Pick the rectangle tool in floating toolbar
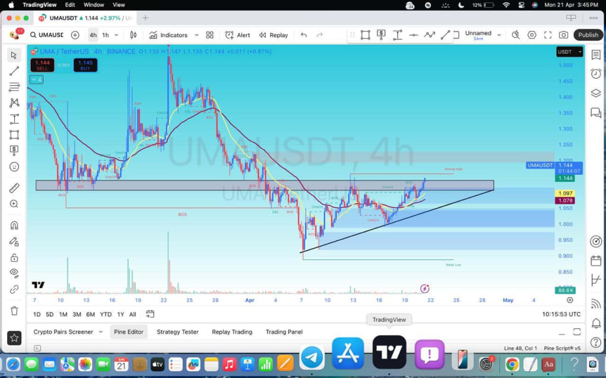 coord(365,35)
